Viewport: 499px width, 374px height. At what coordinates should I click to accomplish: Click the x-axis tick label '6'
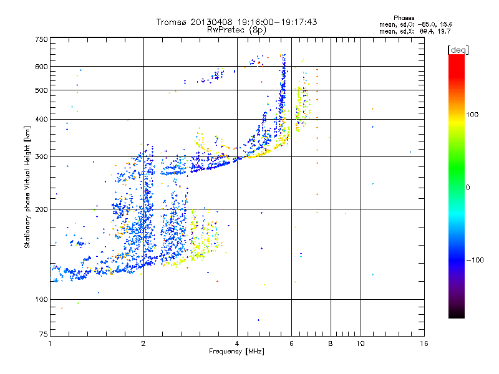tap(291, 343)
